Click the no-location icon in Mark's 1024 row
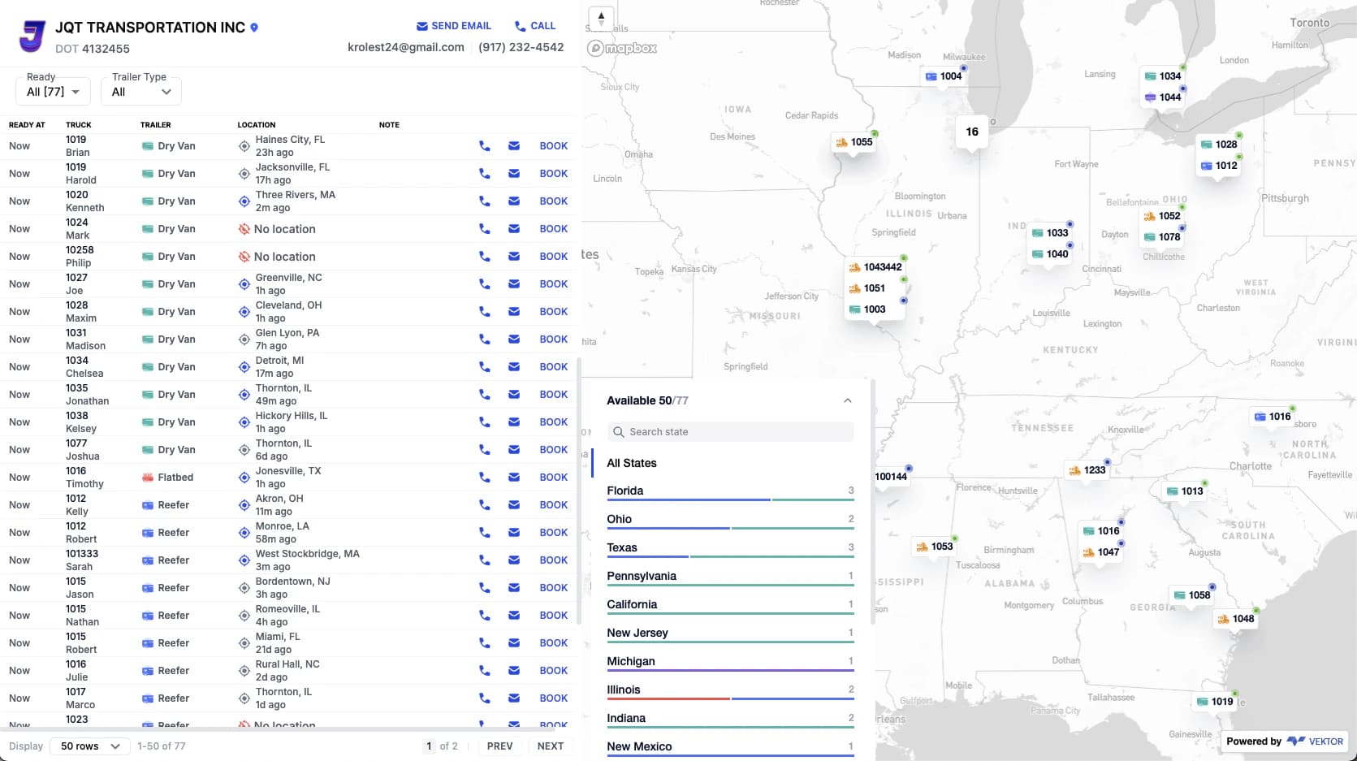Screen dimensions: 1357x761 [x=244, y=229]
